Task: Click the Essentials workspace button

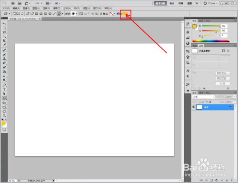Action: point(160,3)
